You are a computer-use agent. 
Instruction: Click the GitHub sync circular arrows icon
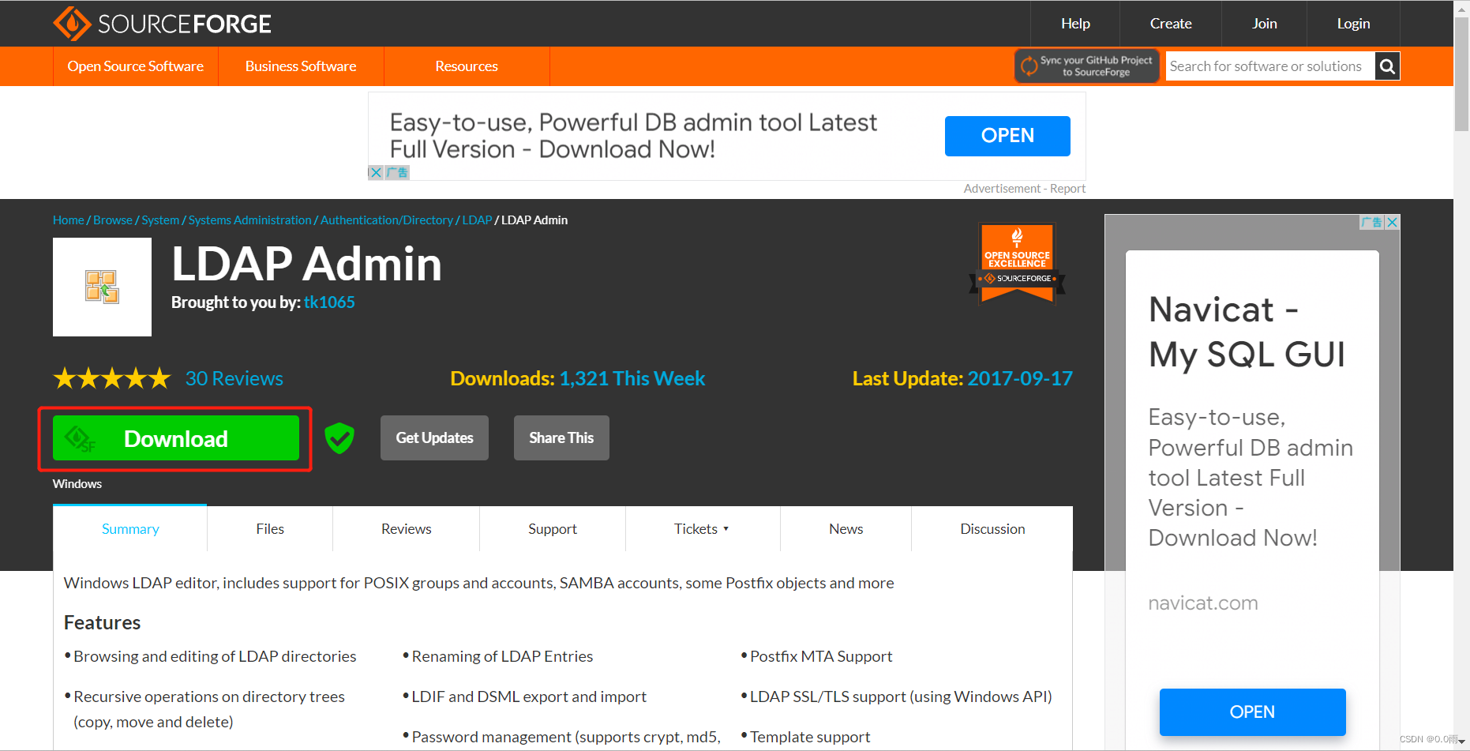click(x=1029, y=66)
